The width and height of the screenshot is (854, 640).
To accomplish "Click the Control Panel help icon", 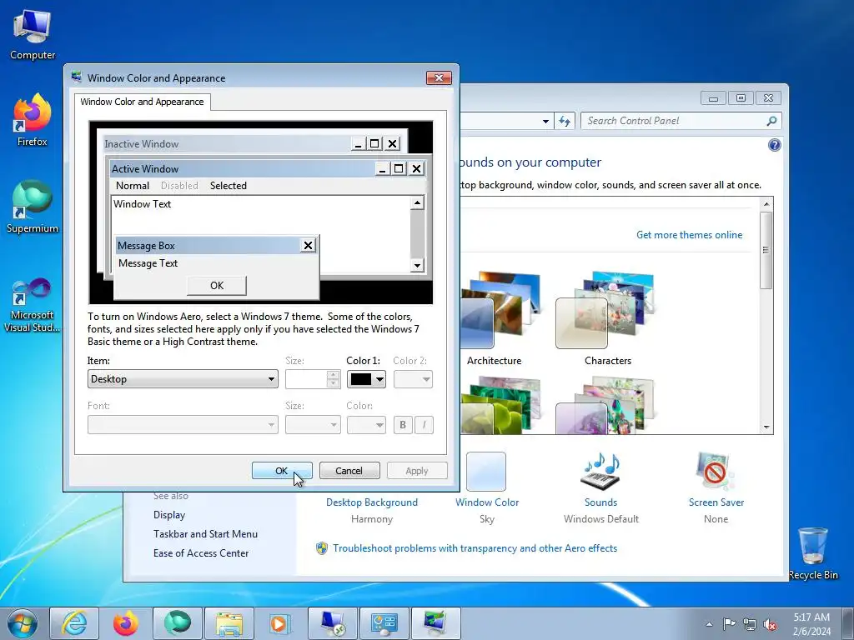I will tap(774, 145).
